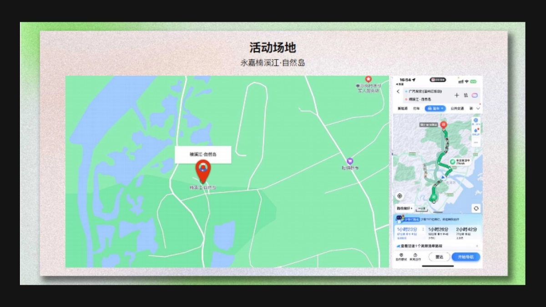This screenshot has height=307, width=546.
Task: Tap the add waypoint plus icon
Action: pyautogui.click(x=457, y=96)
